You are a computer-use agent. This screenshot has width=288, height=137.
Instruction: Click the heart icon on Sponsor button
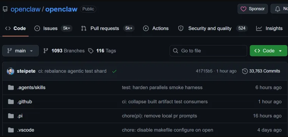pyautogui.click(x=243, y=9)
